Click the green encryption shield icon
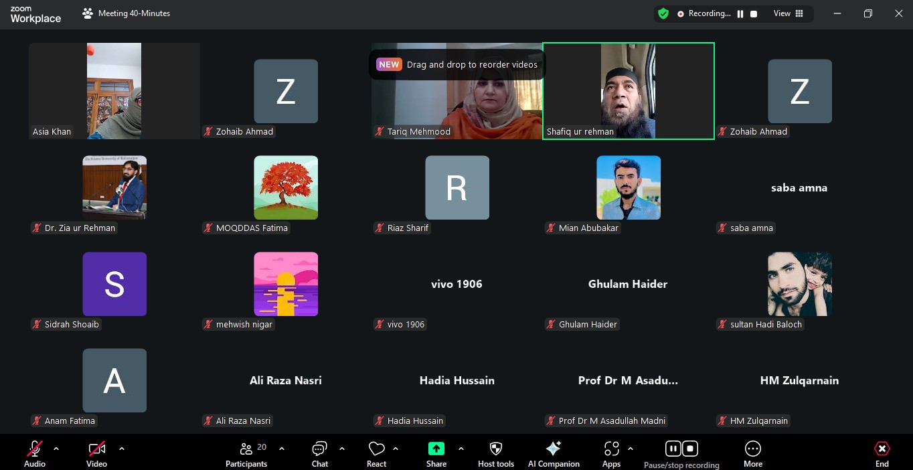 (x=663, y=13)
